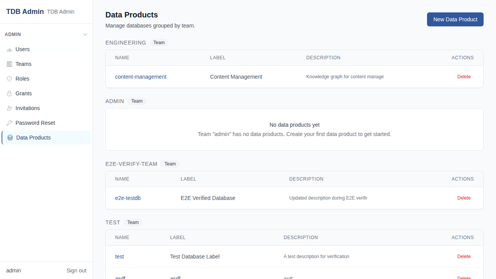Select Password Reset in the sidebar
This screenshot has height=279, width=496.
[46, 123]
